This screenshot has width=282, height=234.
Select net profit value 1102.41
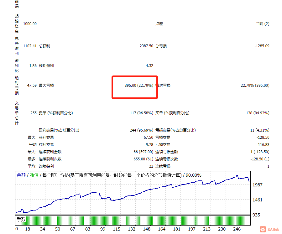click(30, 46)
